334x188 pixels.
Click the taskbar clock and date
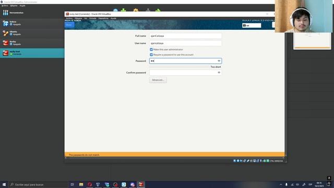tap(319, 184)
